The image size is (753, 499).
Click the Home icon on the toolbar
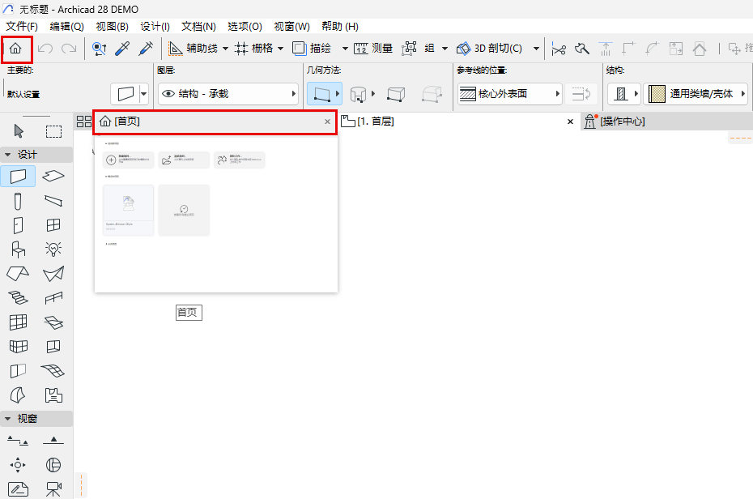point(15,49)
